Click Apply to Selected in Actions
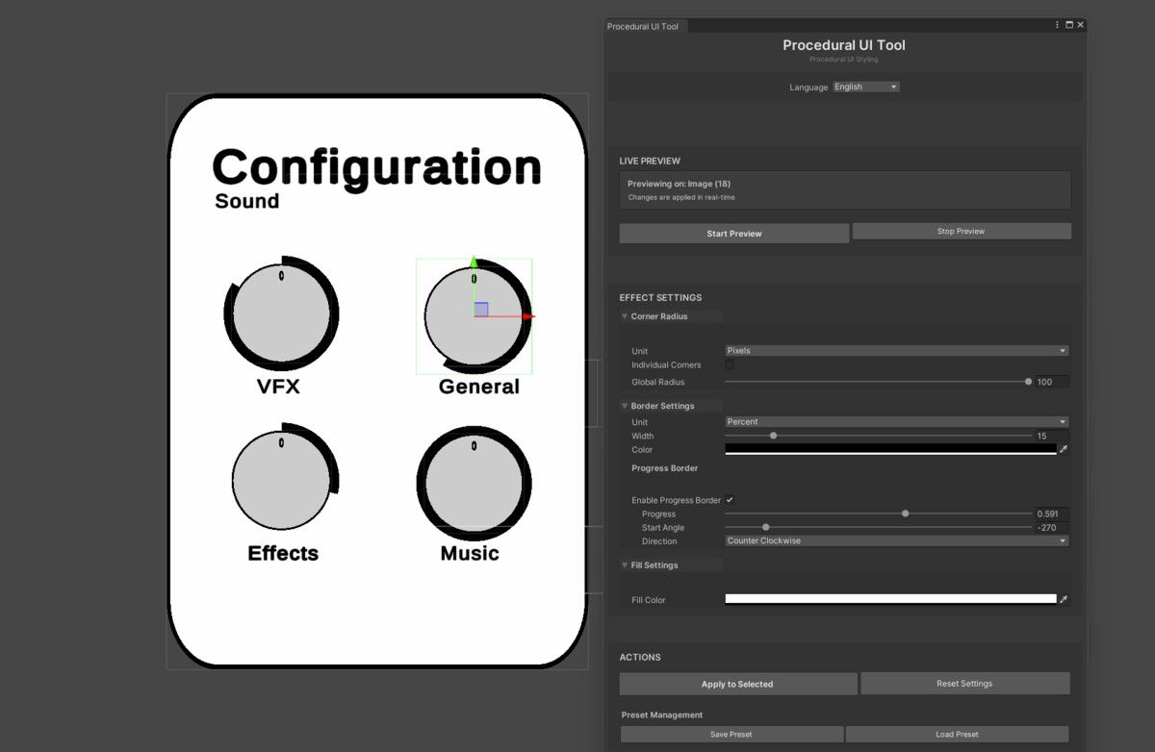Viewport: 1155px width, 752px height. pyautogui.click(x=738, y=683)
